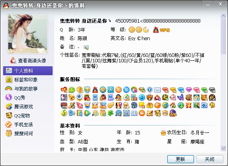The height and width of the screenshot is (166, 228).
Task: Click the house service icon
Action: click(x=173, y=105)
